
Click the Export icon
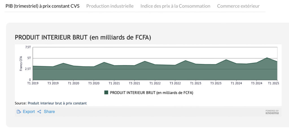tap(19, 112)
